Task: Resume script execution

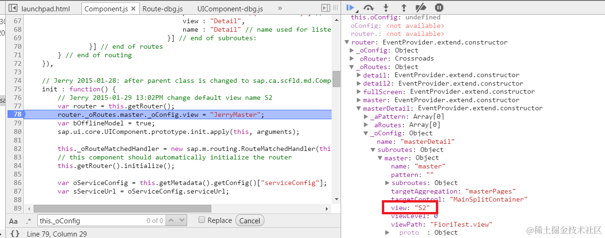Action: tap(351, 8)
